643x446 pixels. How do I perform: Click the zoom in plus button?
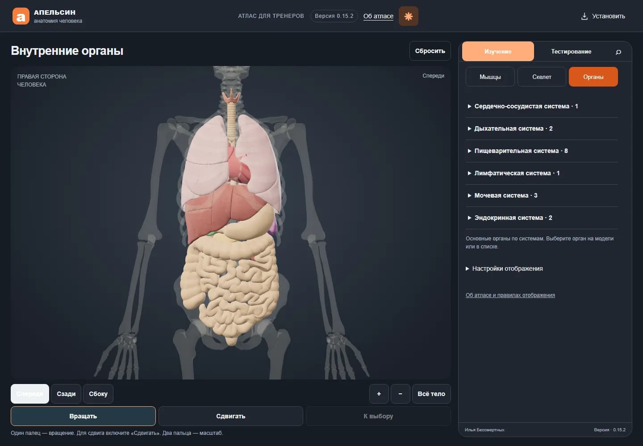click(379, 394)
